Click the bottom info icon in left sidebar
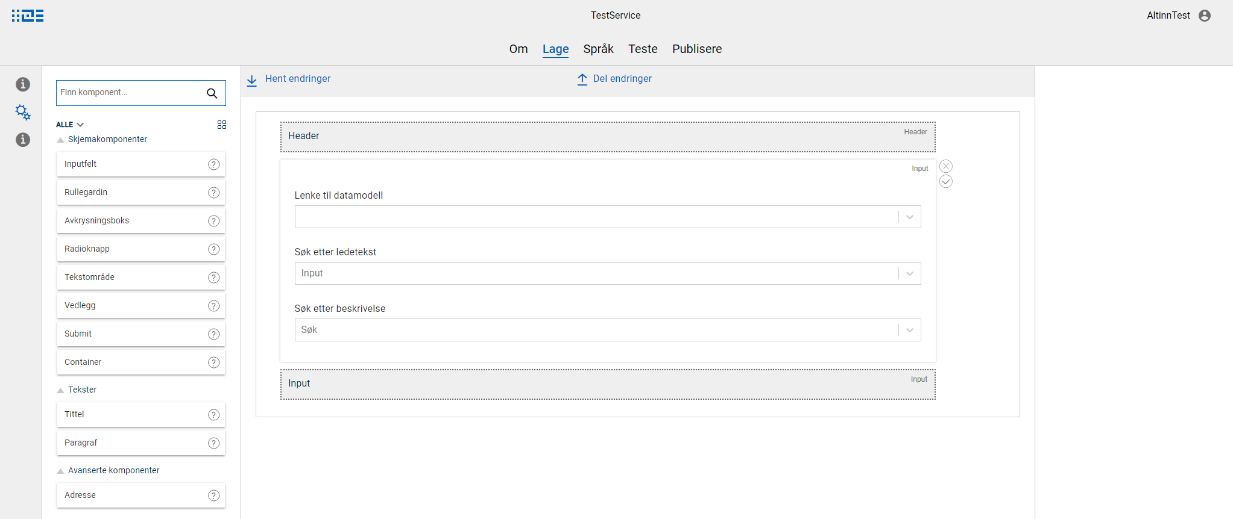 23,140
